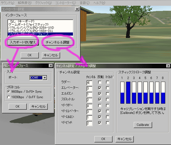The image size is (171, 145).
Task: Select 19200bps / 0xFF Sync protocol
Action: 9,97
